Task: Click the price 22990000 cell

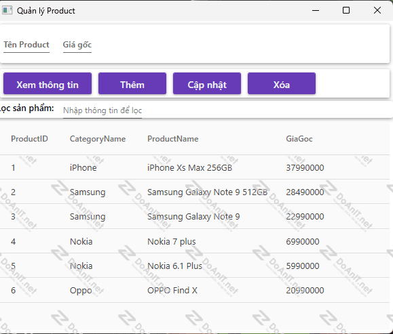Action: (x=305, y=217)
